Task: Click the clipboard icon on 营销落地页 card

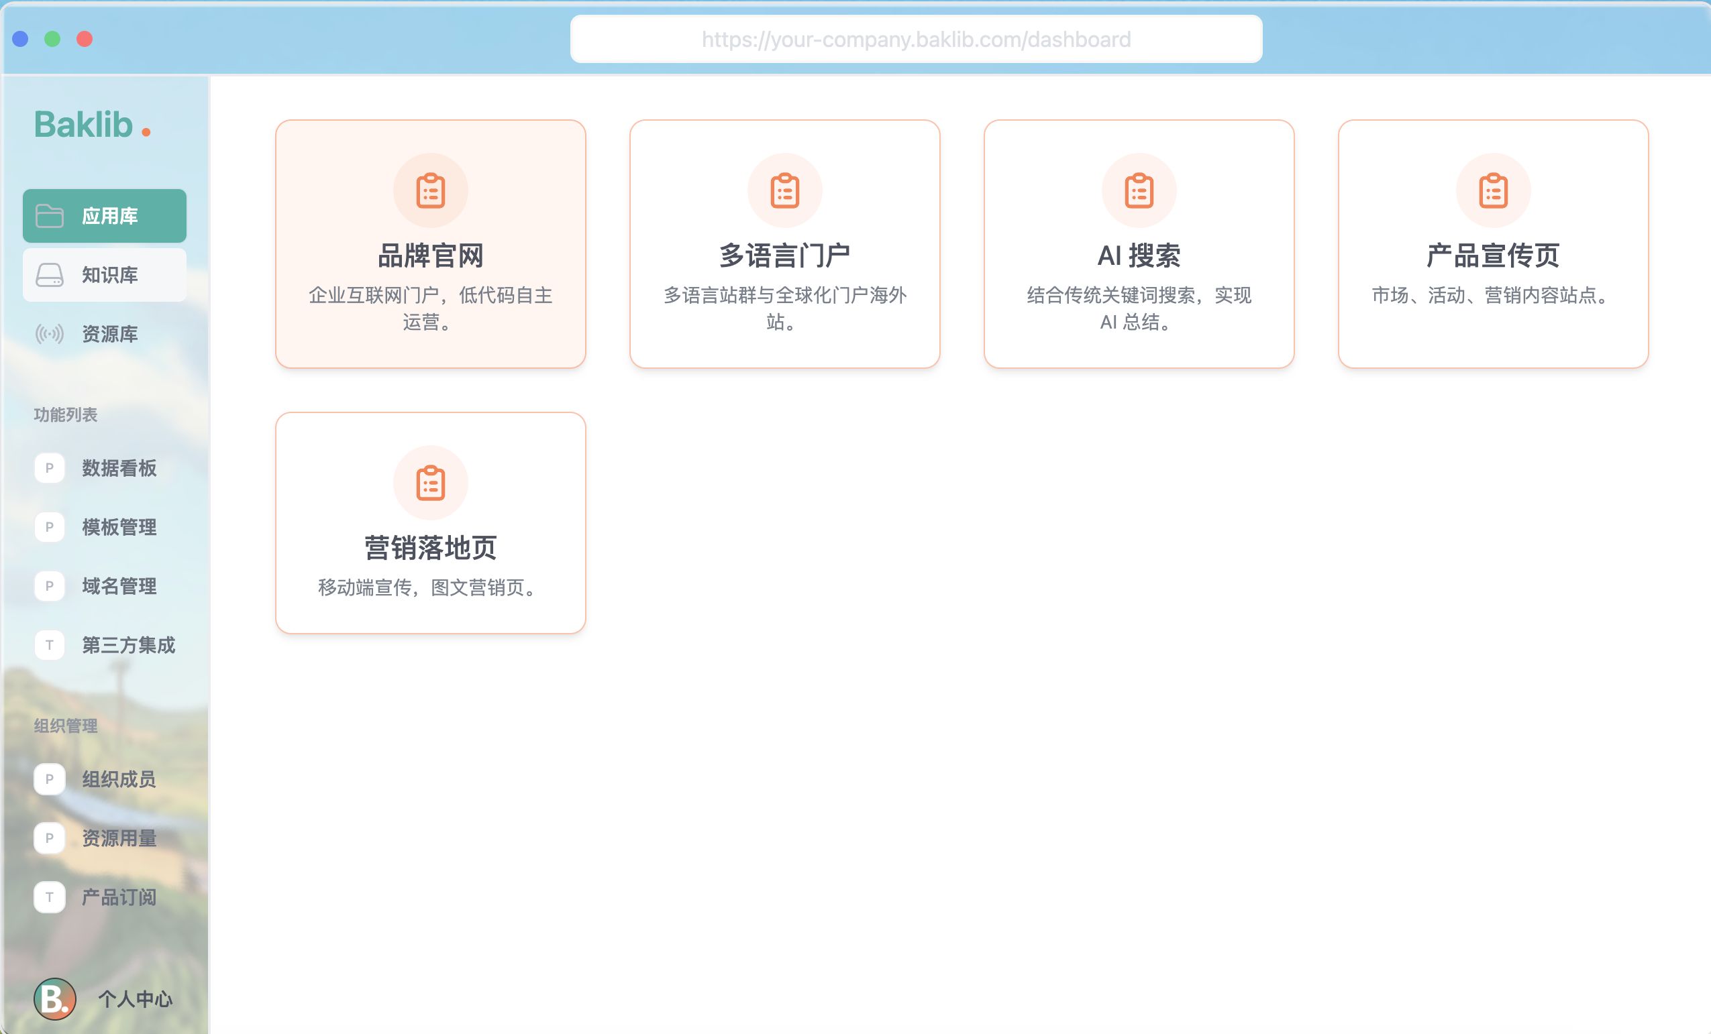Action: [431, 482]
